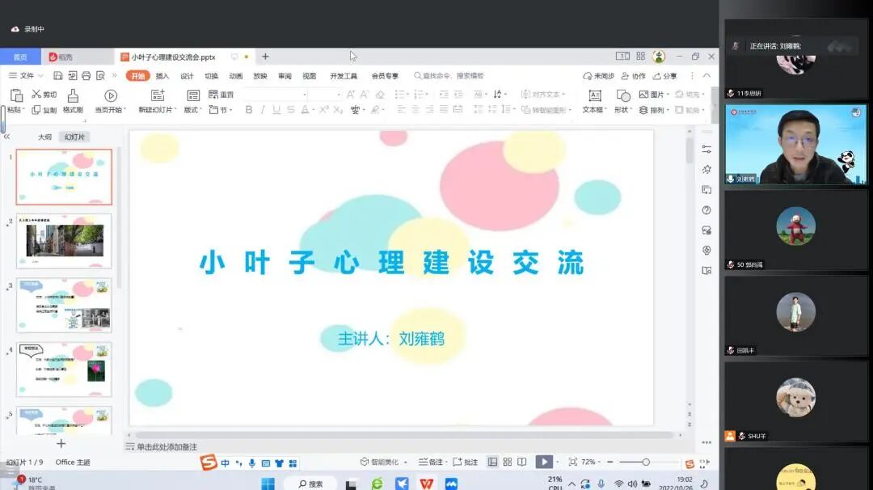Toggle bold formatting

click(x=248, y=109)
